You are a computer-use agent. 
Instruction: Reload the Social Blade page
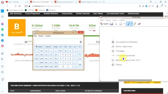(15, 6)
